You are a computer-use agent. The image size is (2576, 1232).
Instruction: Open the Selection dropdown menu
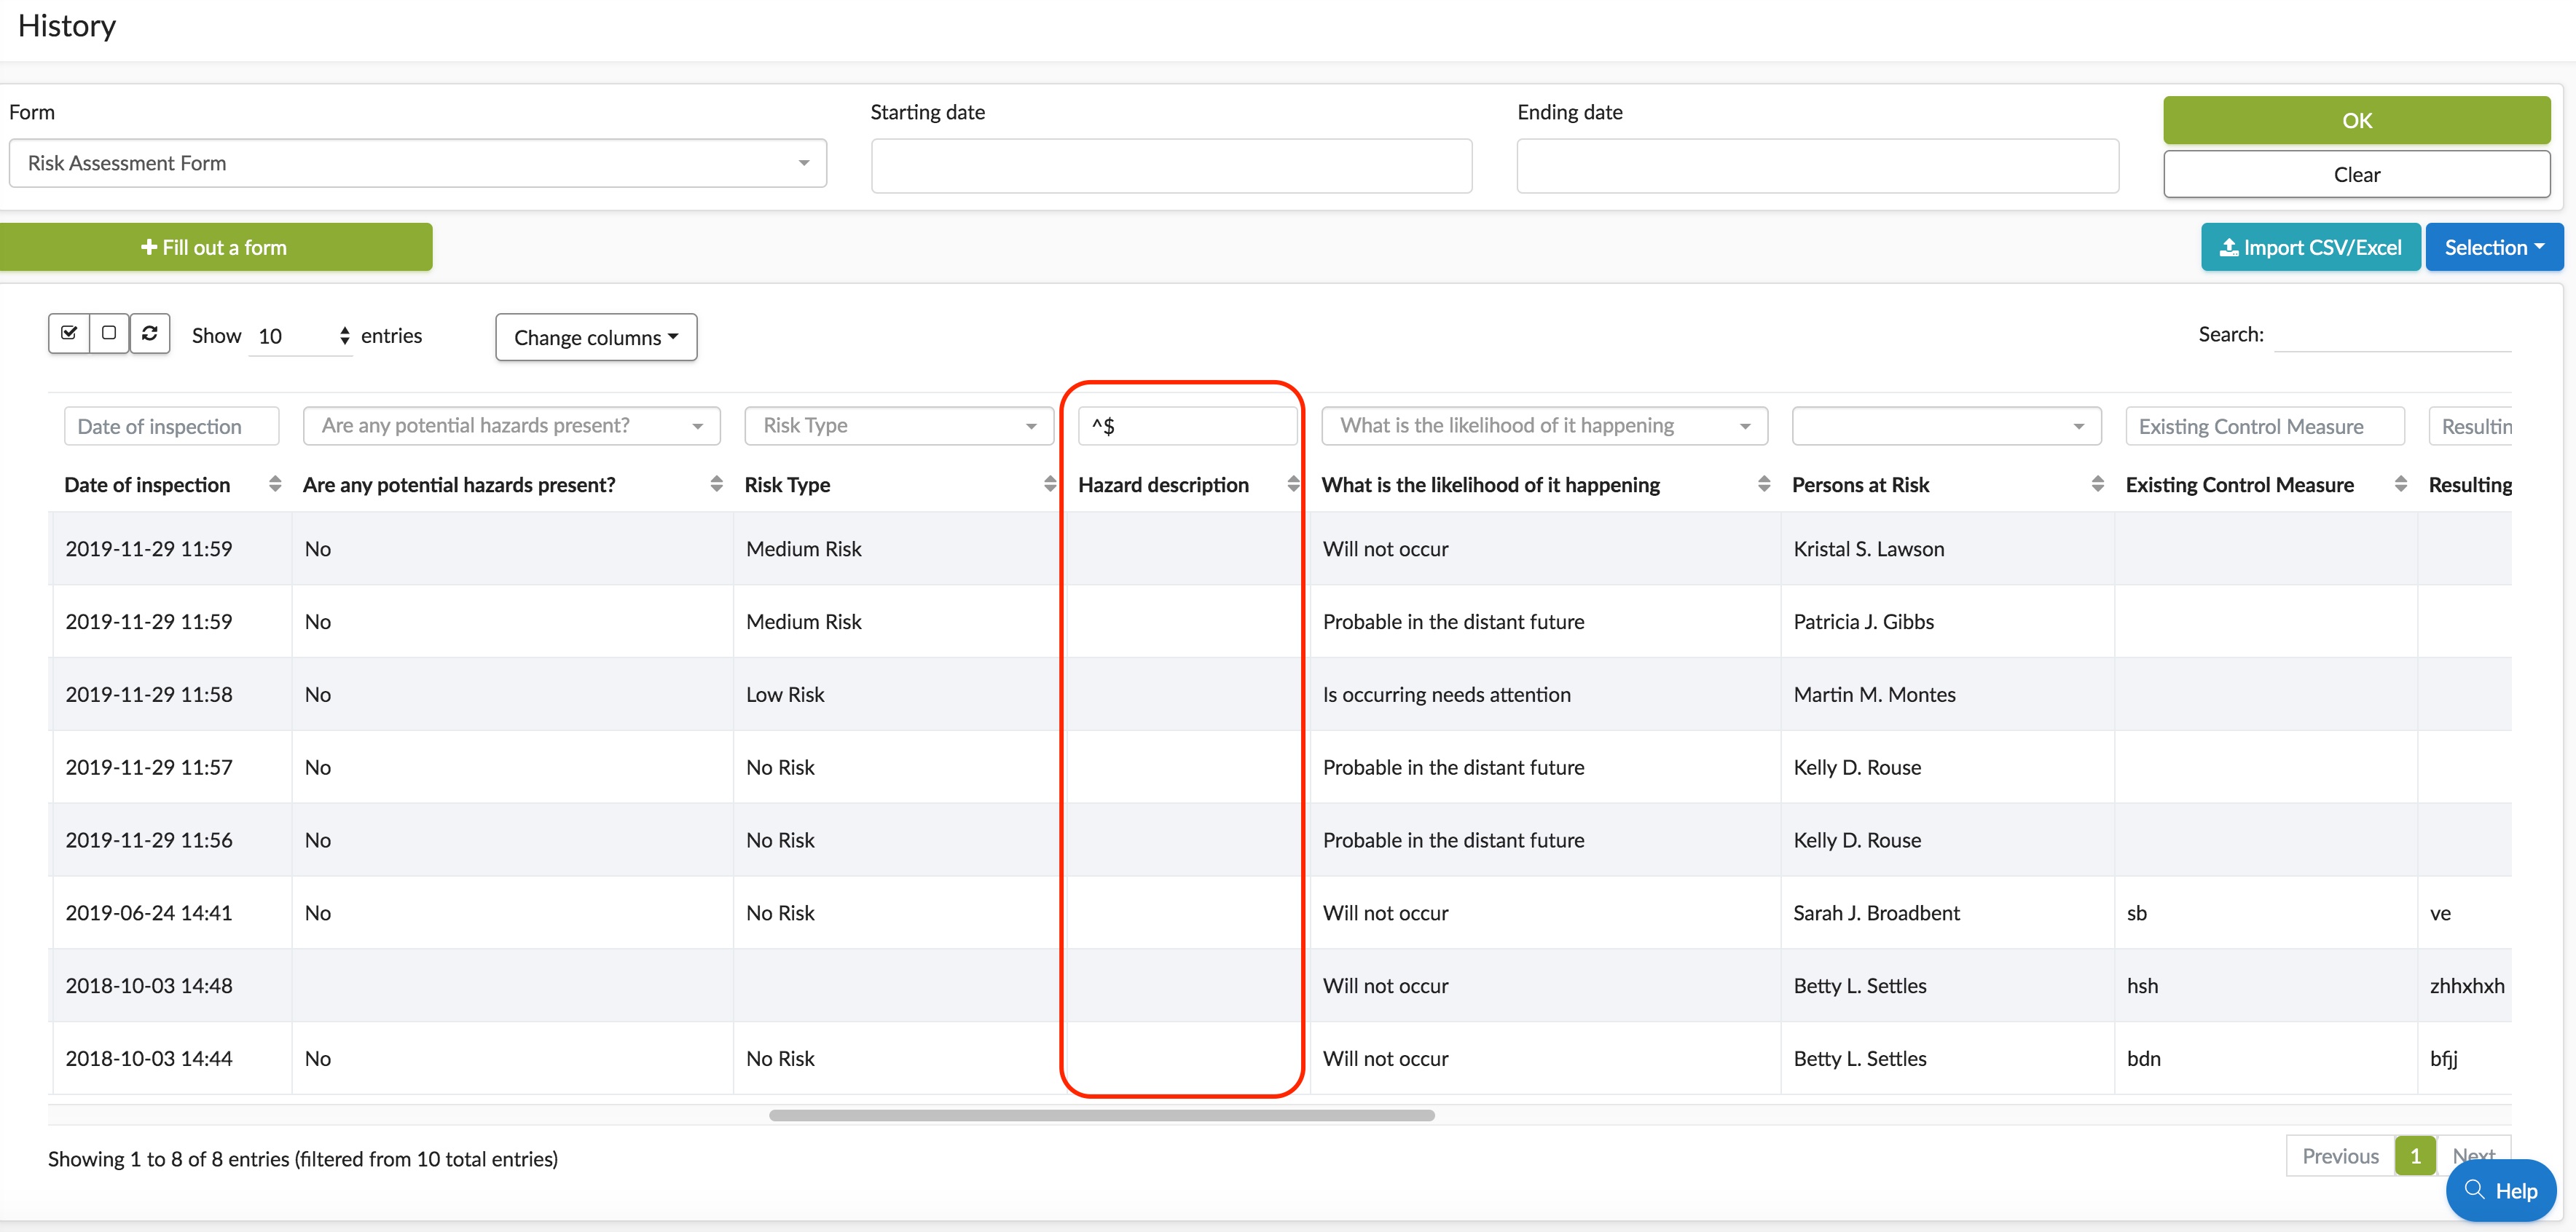[2494, 248]
